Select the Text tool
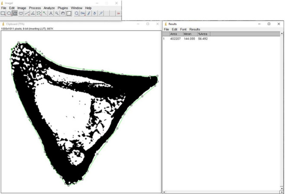 tap(51, 13)
